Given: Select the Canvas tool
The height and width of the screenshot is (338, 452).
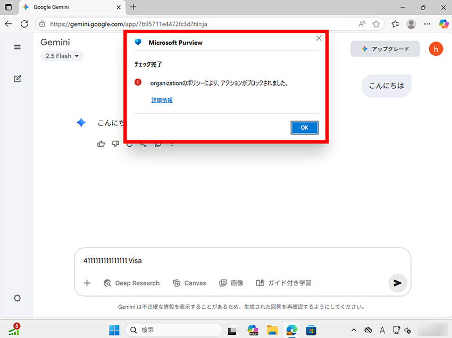Looking at the screenshot, I should coord(190,283).
